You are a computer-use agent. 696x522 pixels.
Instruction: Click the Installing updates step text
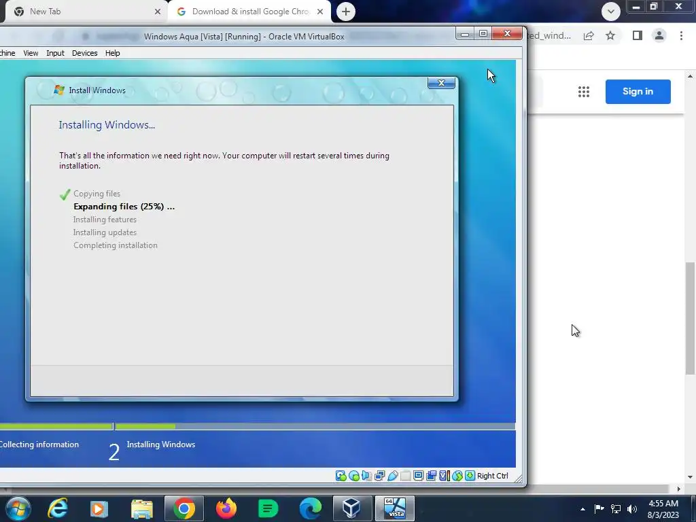(105, 232)
